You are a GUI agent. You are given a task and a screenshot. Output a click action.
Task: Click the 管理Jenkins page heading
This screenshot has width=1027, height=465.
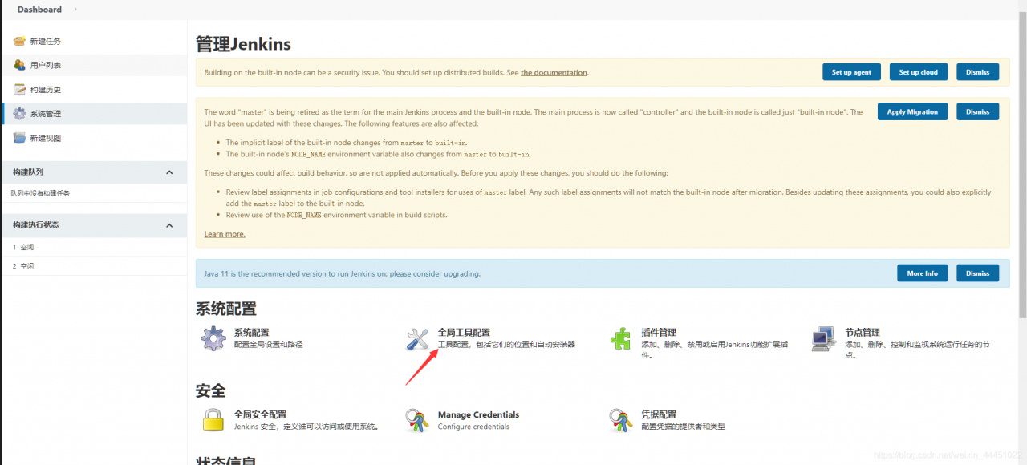[x=243, y=44]
